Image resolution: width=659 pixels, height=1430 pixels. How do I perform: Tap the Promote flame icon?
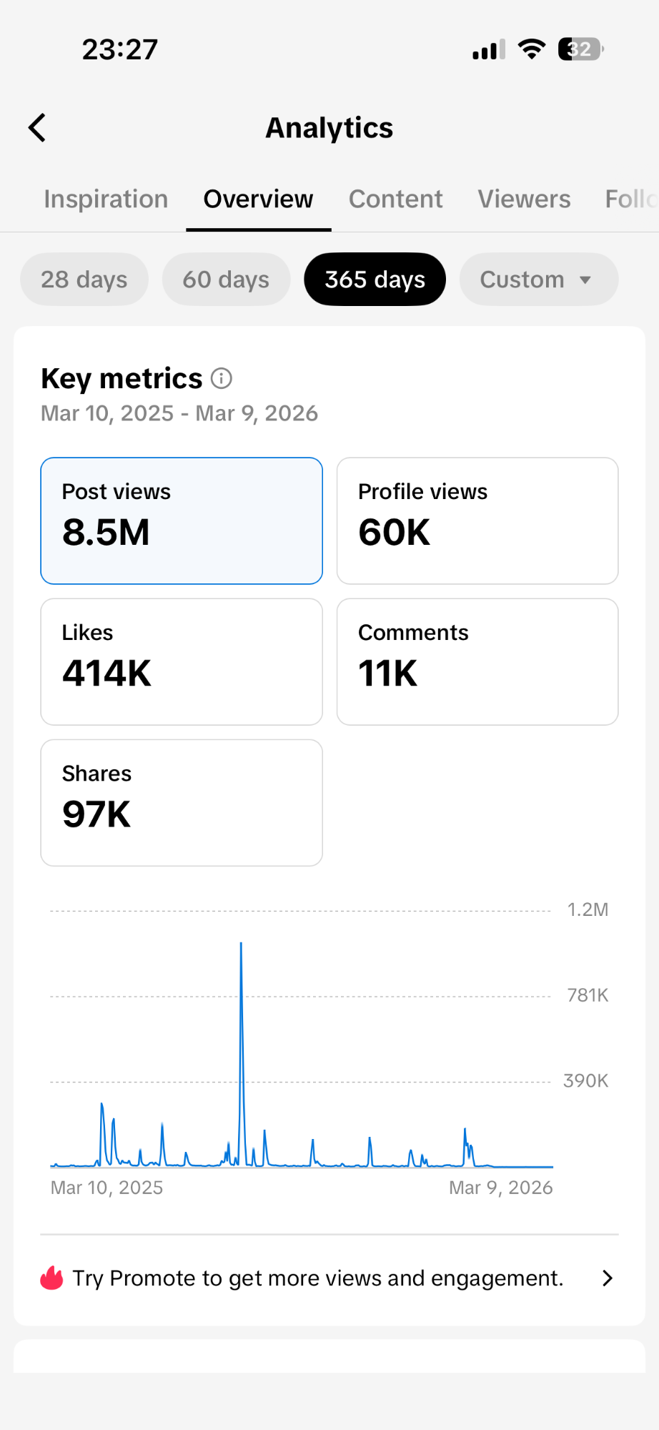pos(51,1278)
